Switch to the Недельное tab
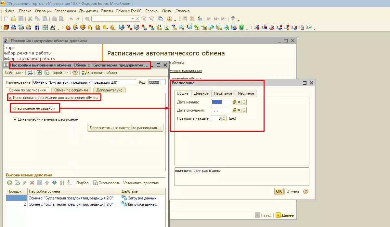The height and width of the screenshot is (227, 390). click(223, 93)
